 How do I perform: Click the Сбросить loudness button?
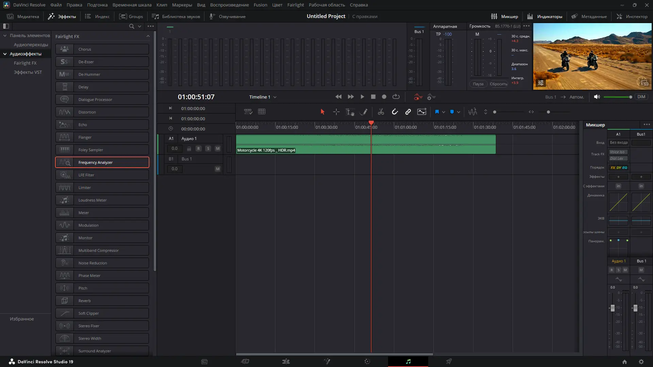coord(498,84)
